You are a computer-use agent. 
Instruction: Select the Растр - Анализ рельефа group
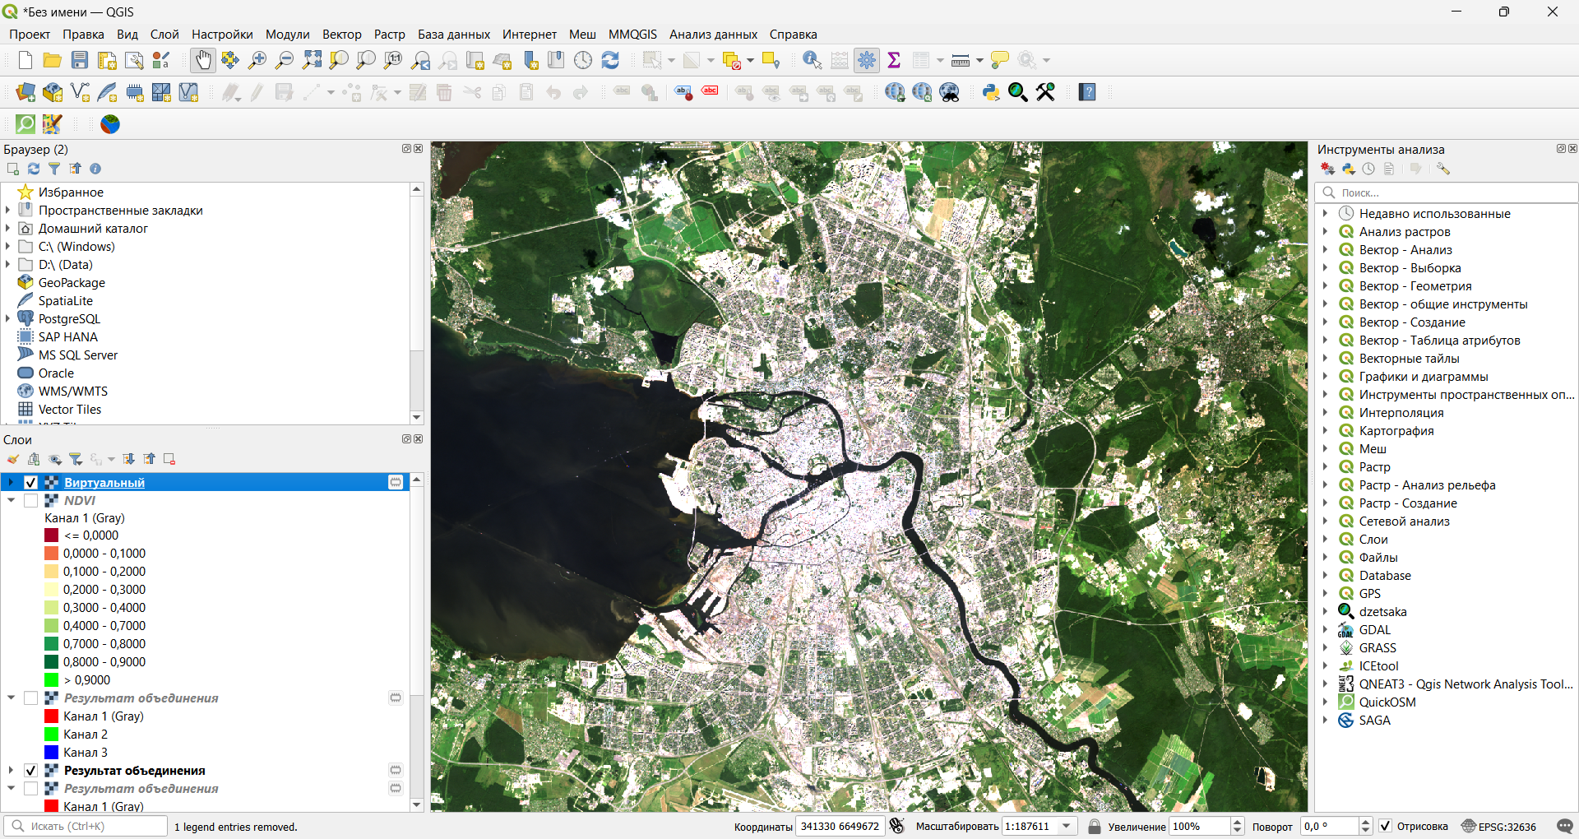(1427, 485)
